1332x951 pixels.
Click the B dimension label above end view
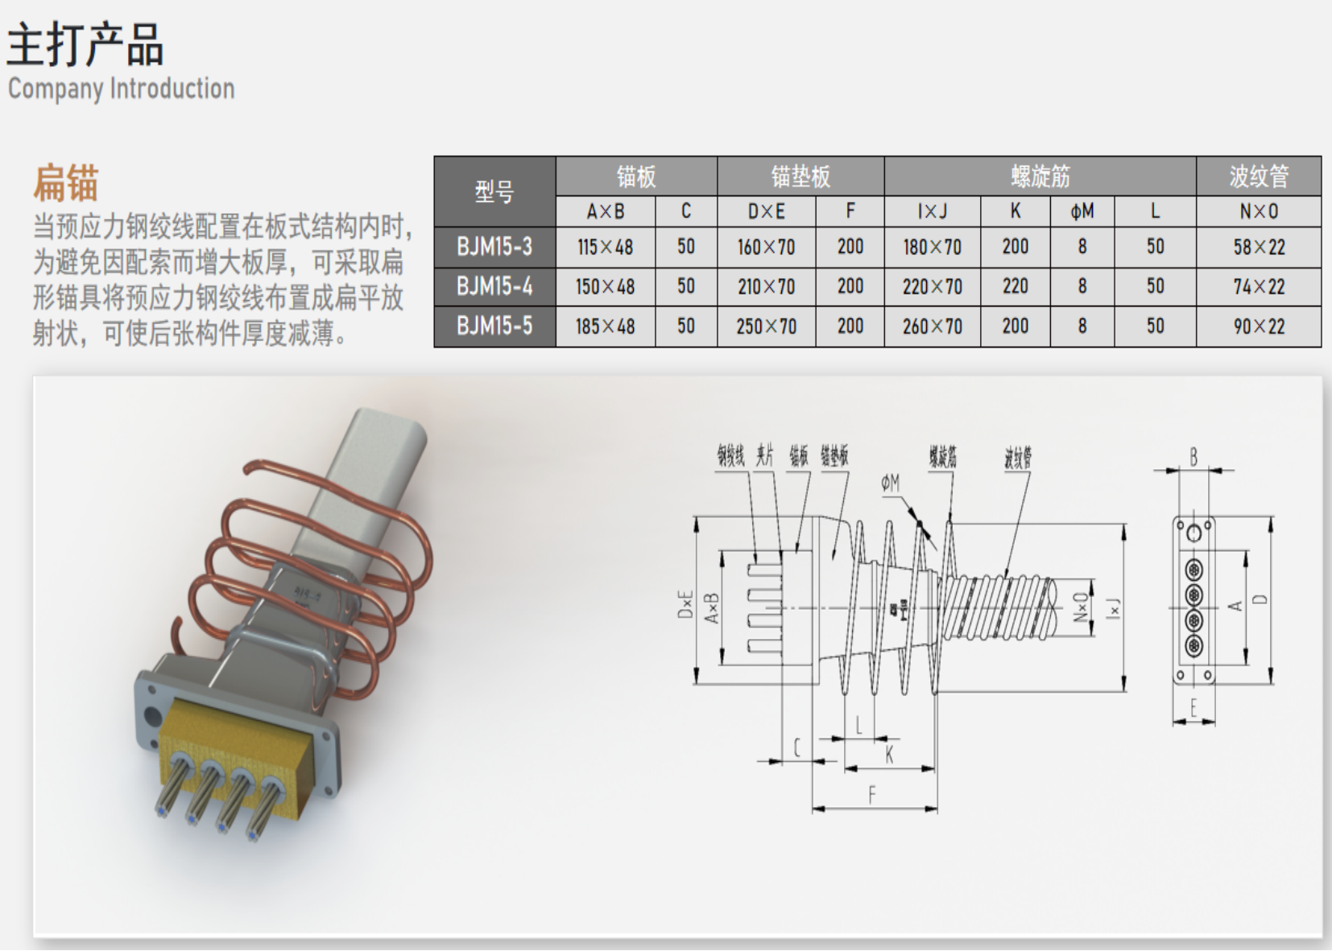1193,457
